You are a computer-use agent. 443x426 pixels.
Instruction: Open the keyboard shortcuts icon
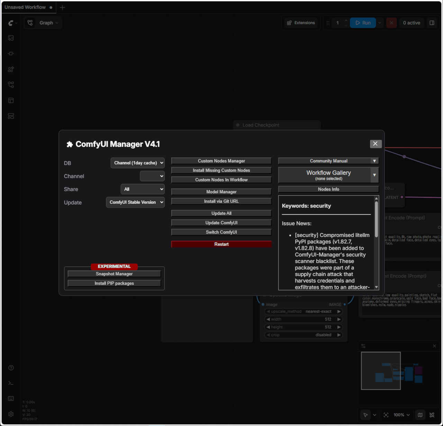(x=11, y=399)
